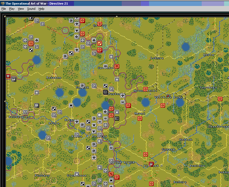
Task: Select the gray unit on Glubokoye
Action: (77, 174)
